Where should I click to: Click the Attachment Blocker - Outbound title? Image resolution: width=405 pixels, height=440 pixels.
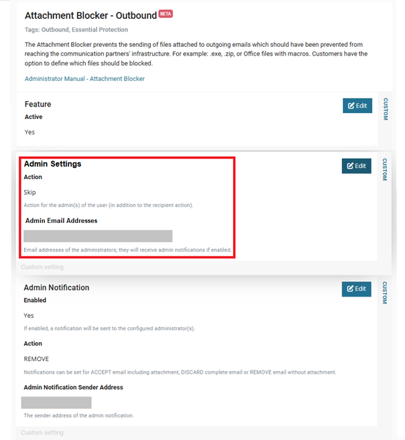pos(90,15)
